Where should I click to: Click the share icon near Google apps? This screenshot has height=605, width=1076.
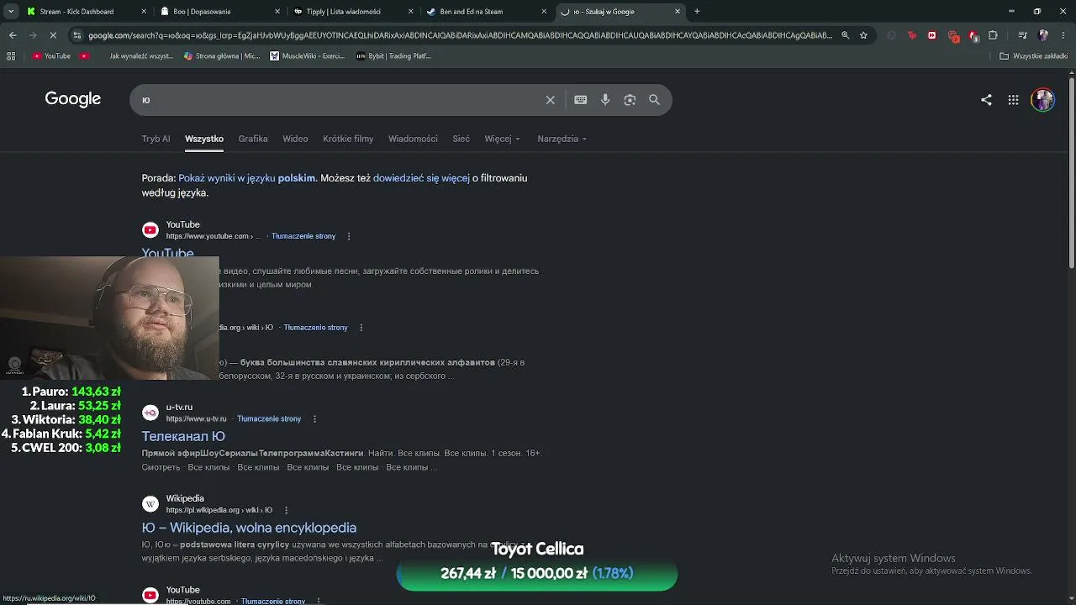tap(986, 99)
